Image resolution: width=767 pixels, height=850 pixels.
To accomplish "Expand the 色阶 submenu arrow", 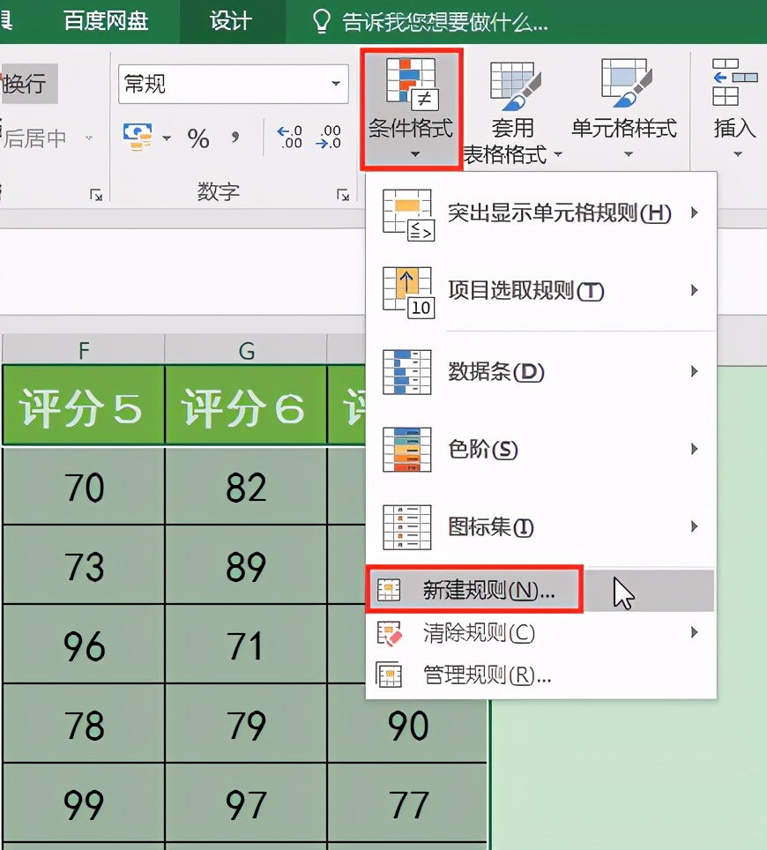I will pyautogui.click(x=695, y=449).
